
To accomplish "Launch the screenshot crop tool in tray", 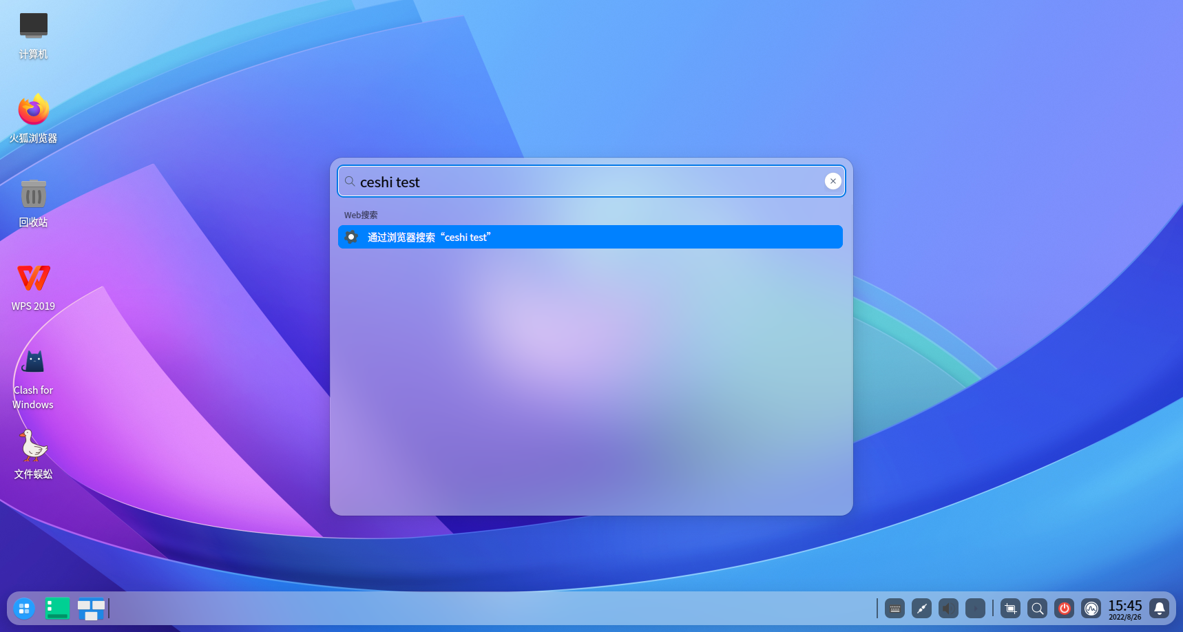I will [1010, 609].
